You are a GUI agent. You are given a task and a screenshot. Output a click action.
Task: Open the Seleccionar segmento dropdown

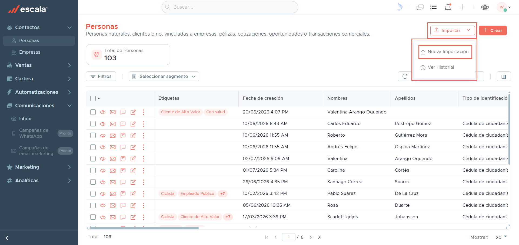(x=164, y=76)
